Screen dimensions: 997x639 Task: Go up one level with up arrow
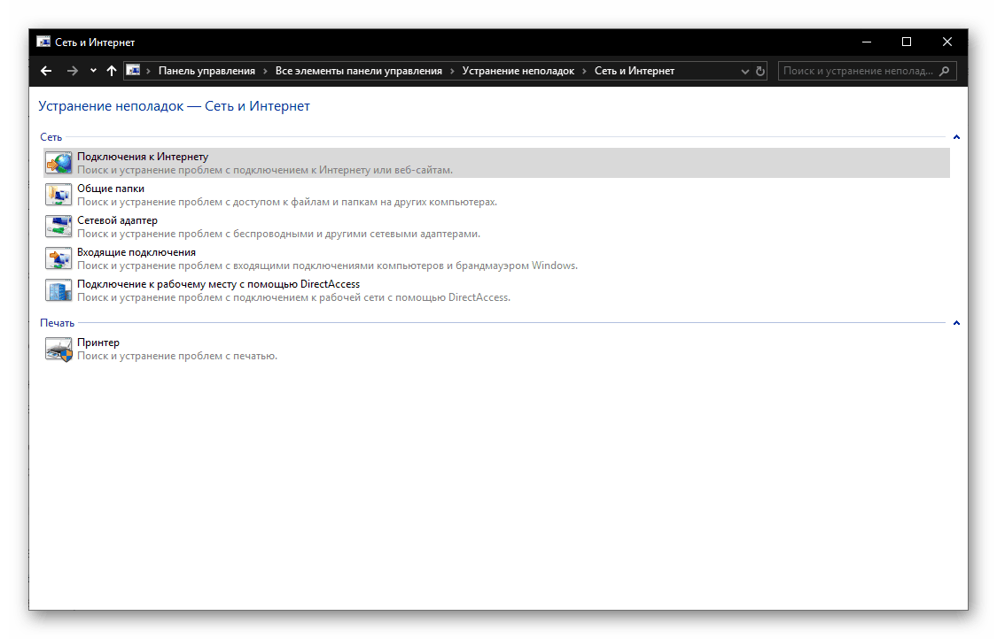(112, 71)
